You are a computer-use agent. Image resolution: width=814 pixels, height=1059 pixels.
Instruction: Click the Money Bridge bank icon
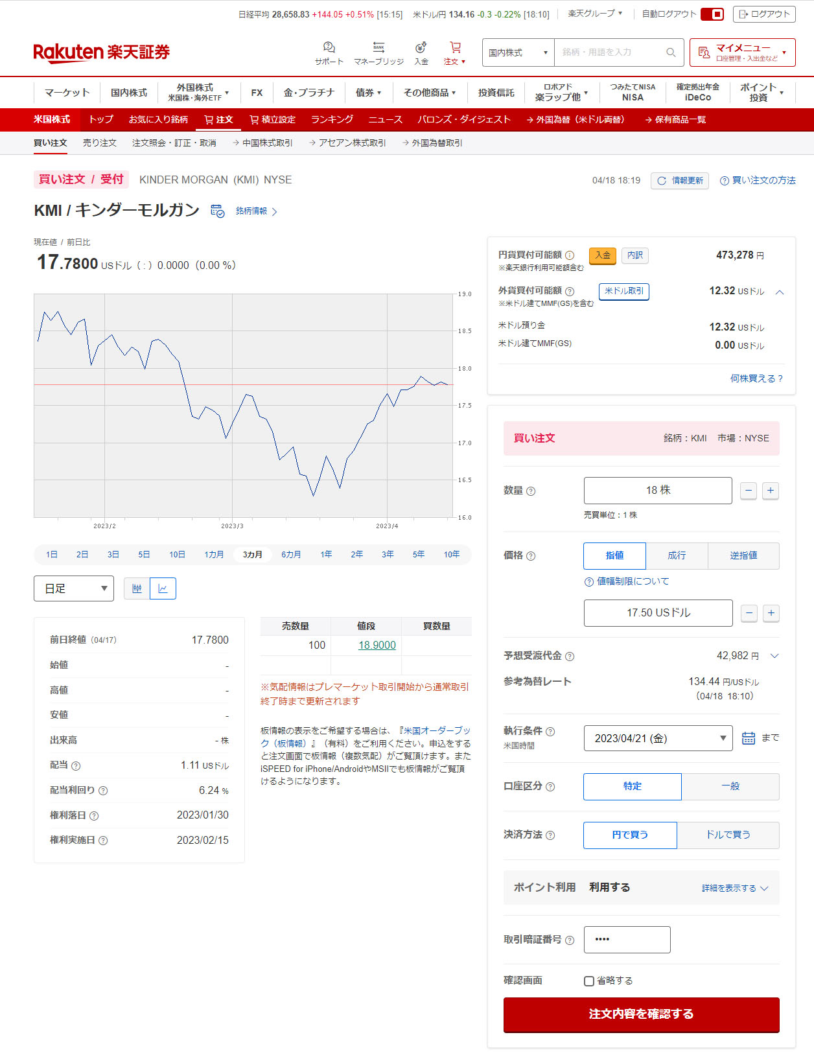click(x=378, y=47)
